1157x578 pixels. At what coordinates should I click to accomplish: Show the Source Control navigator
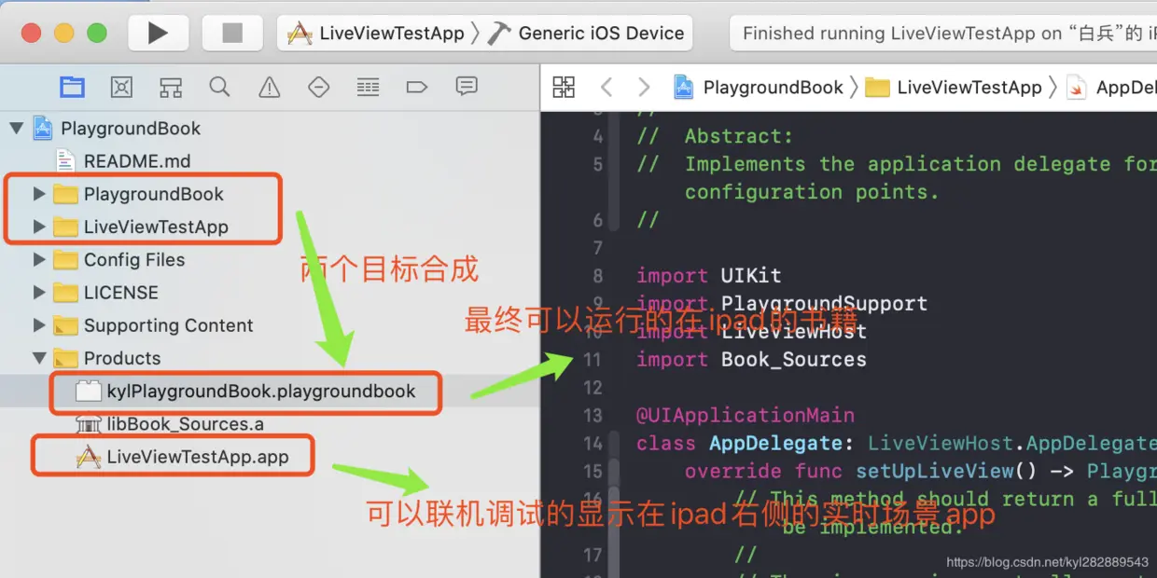(x=121, y=88)
